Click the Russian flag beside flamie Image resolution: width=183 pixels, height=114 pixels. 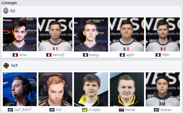[121, 110]
